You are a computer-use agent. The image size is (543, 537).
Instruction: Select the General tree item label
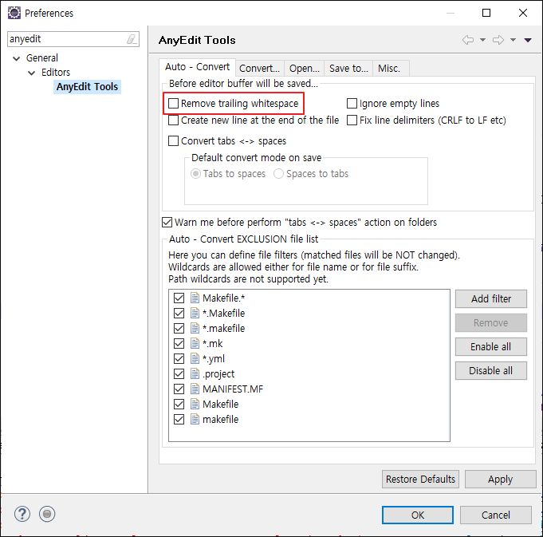(42, 58)
